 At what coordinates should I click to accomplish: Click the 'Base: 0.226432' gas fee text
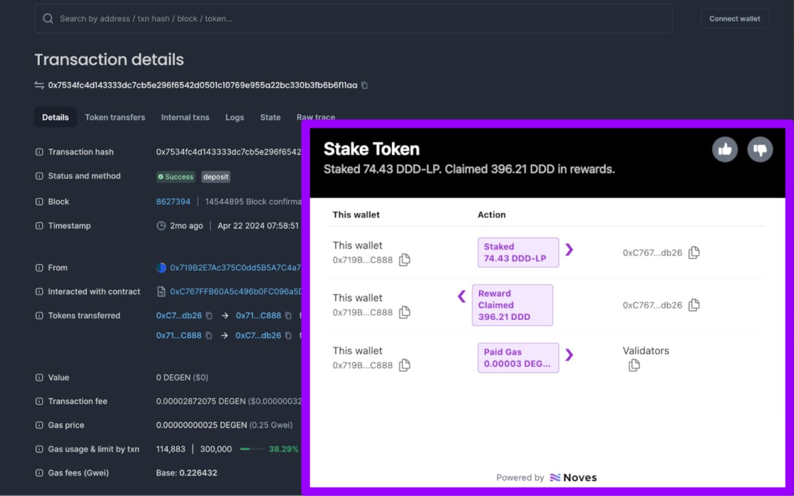[x=187, y=473]
